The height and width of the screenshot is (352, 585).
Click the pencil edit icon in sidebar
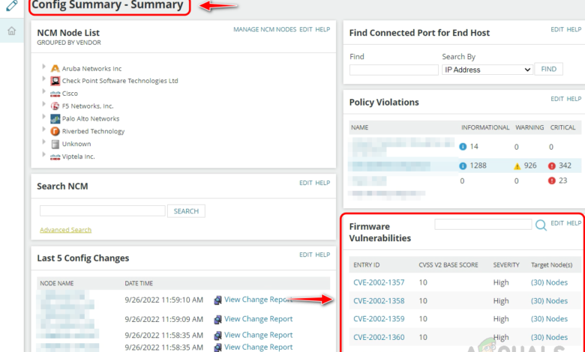coord(11,6)
